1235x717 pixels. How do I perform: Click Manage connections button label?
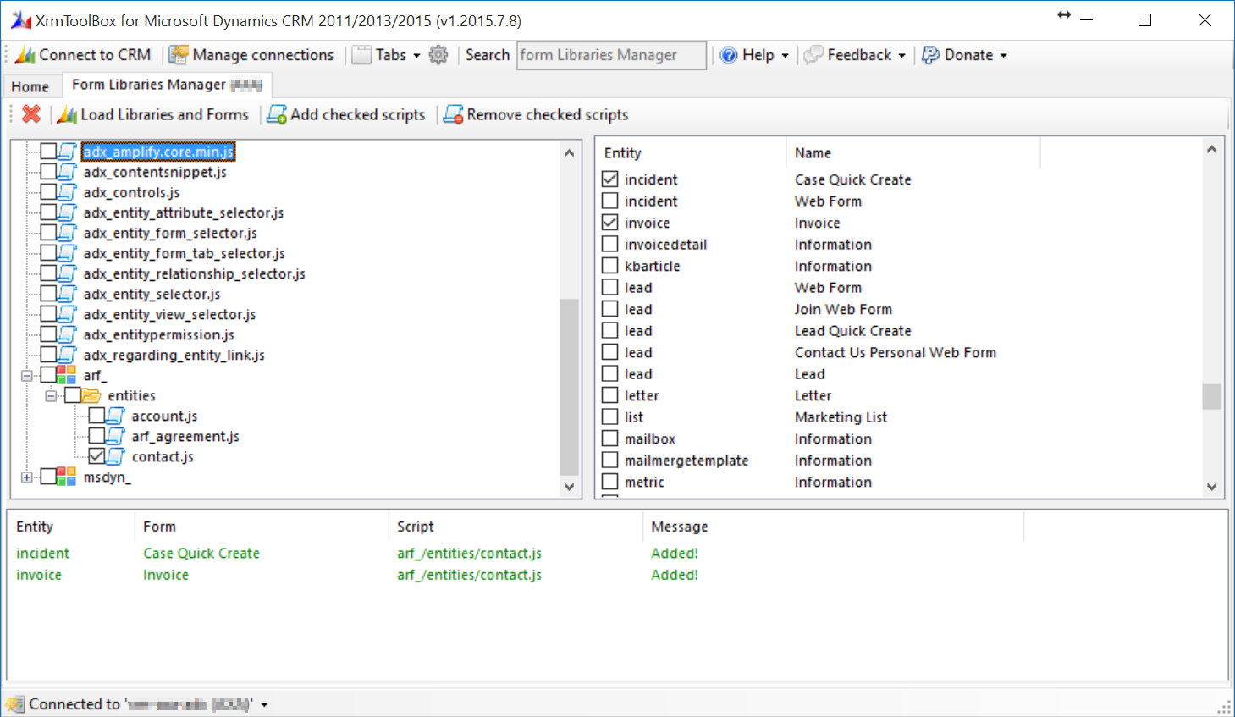tap(263, 55)
